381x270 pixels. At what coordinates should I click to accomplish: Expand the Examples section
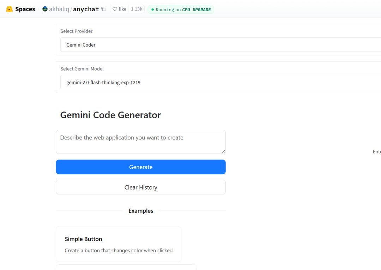[x=141, y=211]
